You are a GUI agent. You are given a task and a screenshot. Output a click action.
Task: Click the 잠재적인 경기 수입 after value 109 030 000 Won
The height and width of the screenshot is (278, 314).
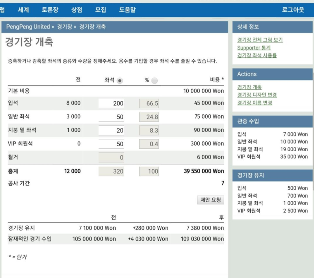202,239
